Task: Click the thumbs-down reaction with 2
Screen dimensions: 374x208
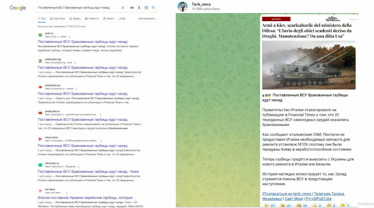Action: click(x=345, y=206)
